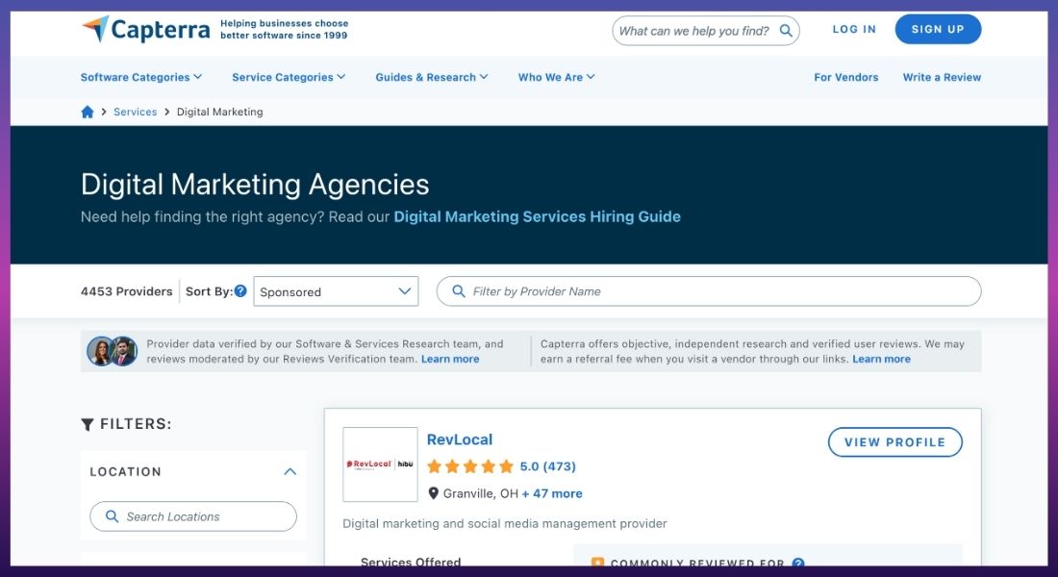Focus the Search Locations field
This screenshot has height=577, width=1058.
click(x=193, y=516)
